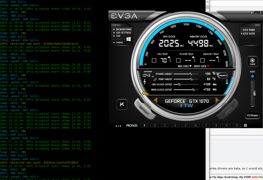Click the terminal line with "194ms [A:35, R:0]"
Viewport: 263px width, 180px height.
[x=45, y=86]
